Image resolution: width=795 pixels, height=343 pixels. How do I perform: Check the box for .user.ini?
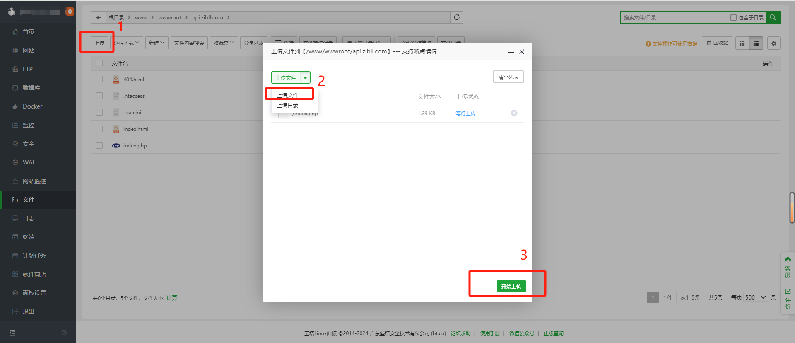click(x=99, y=112)
